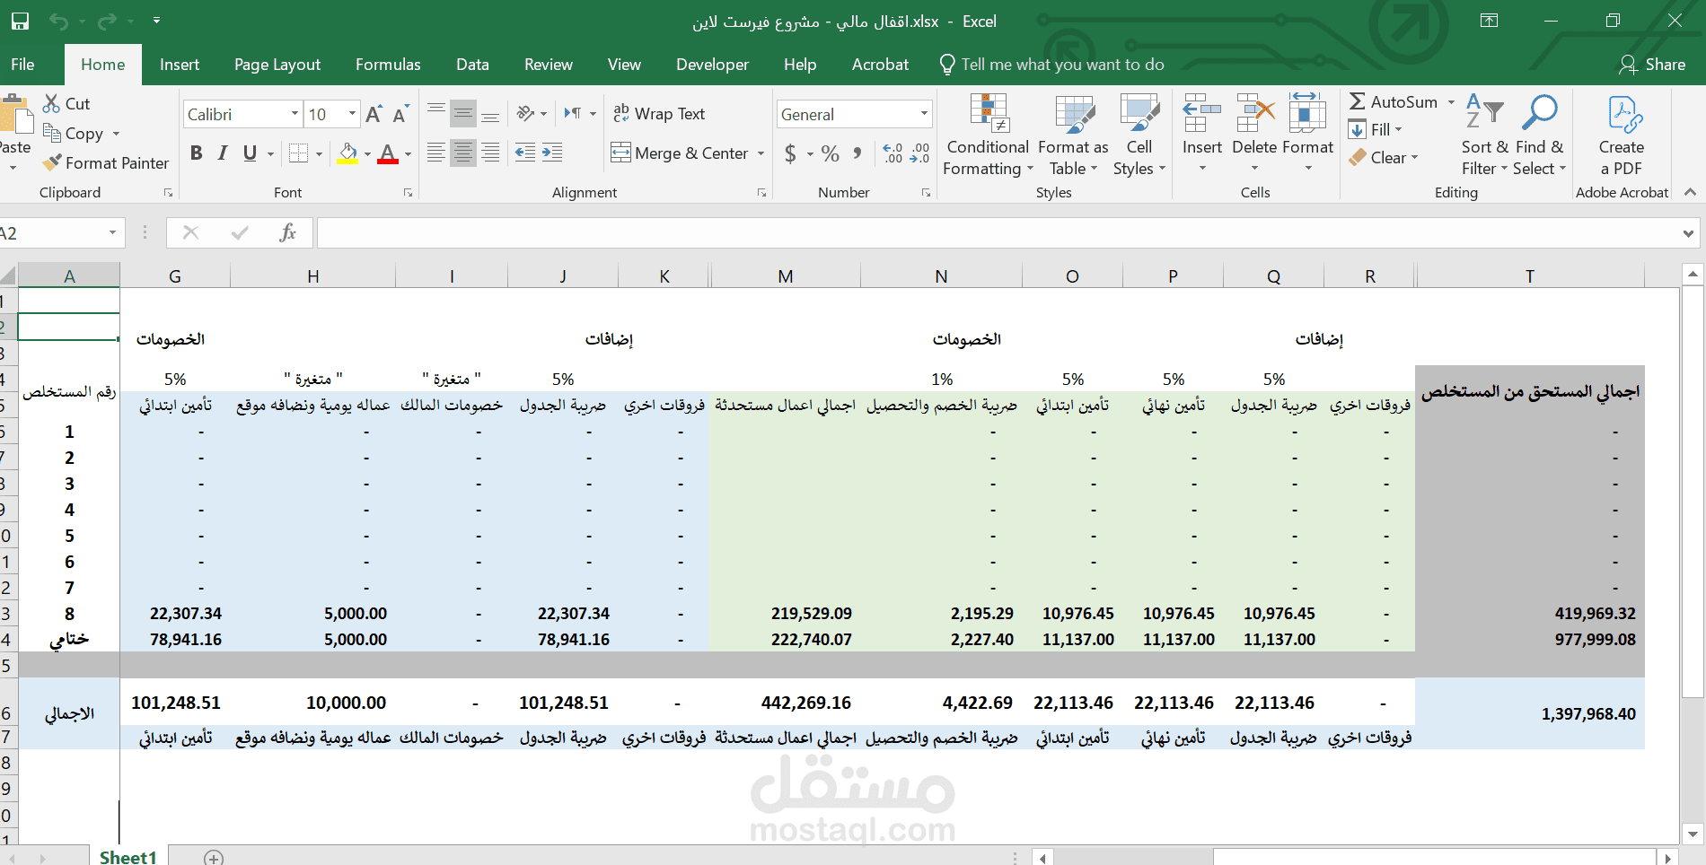Select column header M
This screenshot has height=865, width=1706.
[786, 276]
